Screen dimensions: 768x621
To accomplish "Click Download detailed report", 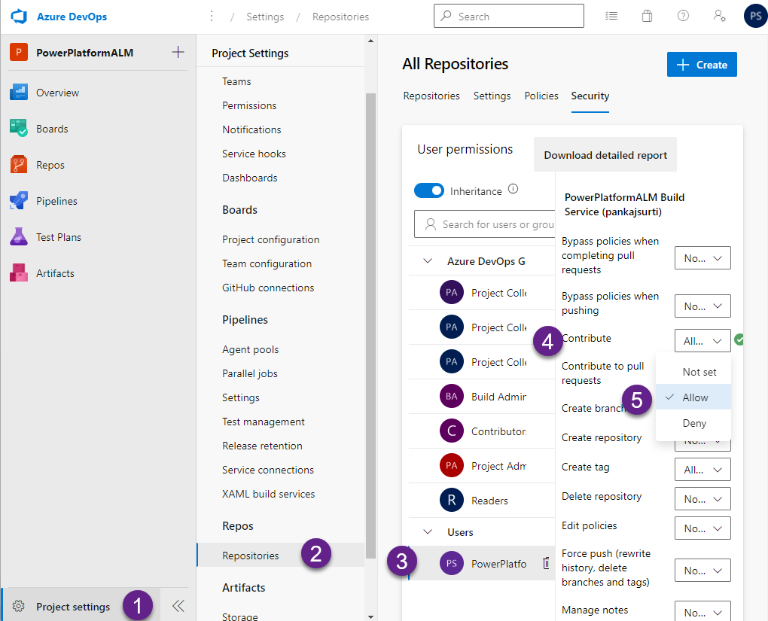I will coord(605,155).
